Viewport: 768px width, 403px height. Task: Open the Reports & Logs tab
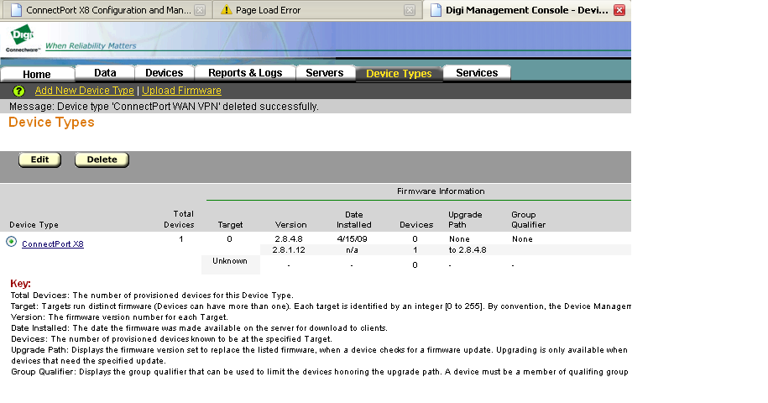coord(245,73)
